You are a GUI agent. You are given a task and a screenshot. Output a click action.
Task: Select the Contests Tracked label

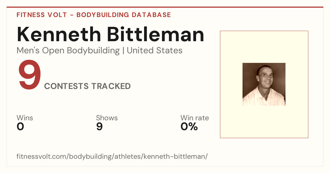[x=87, y=86]
